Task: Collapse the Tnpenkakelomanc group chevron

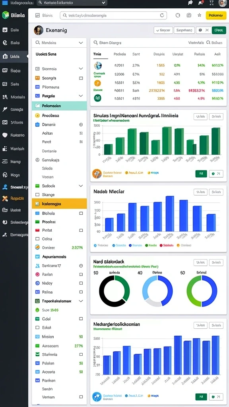Action: (x=81, y=301)
